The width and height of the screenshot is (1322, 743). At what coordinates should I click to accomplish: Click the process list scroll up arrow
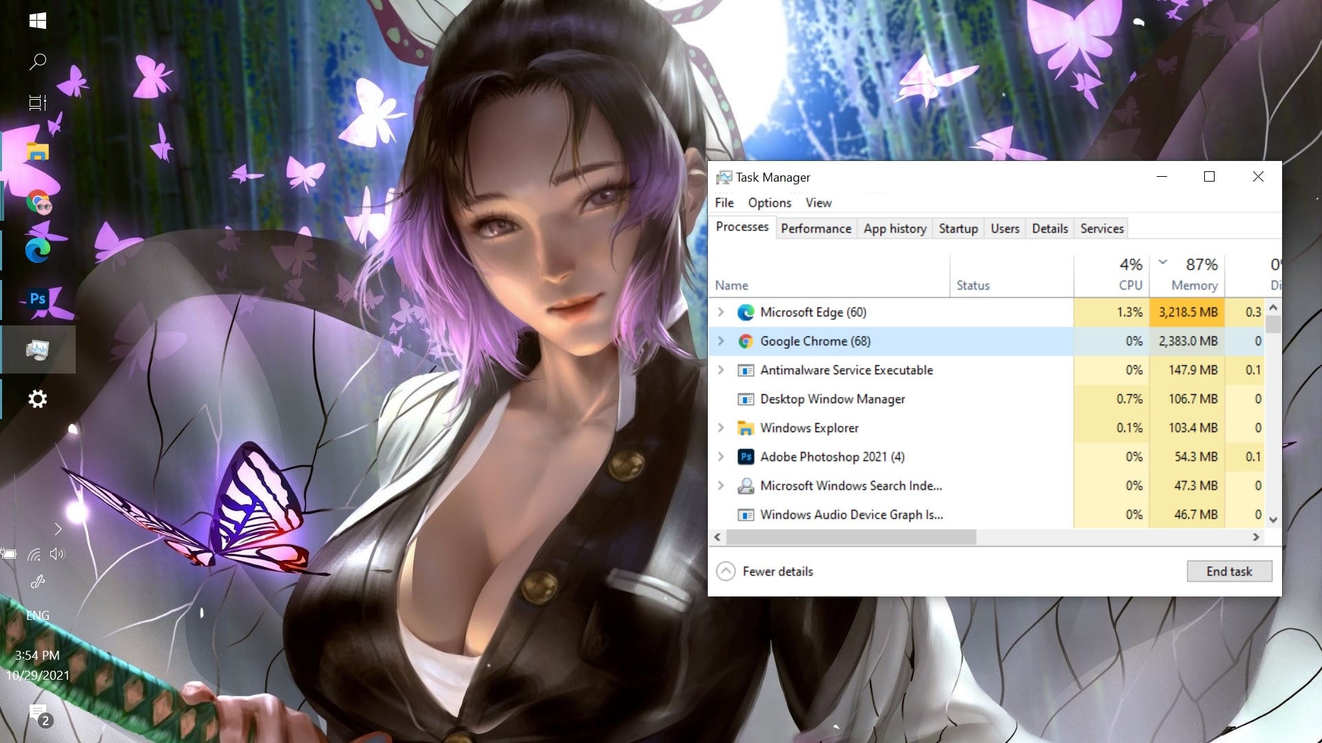(1273, 308)
